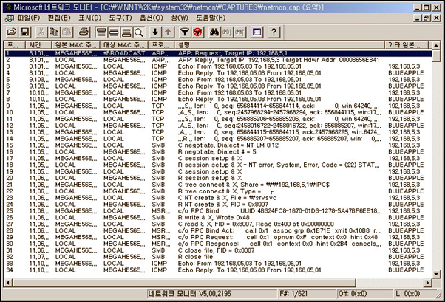Click the Find previous frame binoculars icon

(240, 32)
